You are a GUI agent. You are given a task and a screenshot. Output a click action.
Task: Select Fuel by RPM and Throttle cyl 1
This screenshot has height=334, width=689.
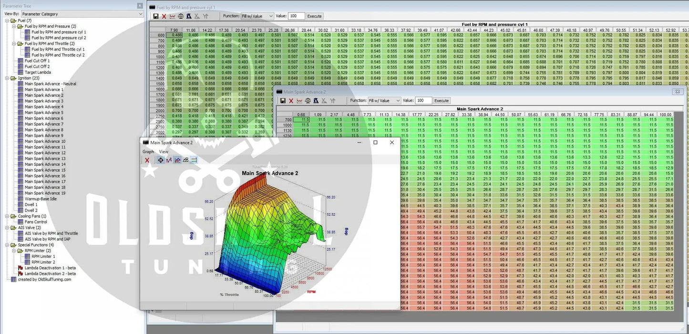[x=58, y=50]
